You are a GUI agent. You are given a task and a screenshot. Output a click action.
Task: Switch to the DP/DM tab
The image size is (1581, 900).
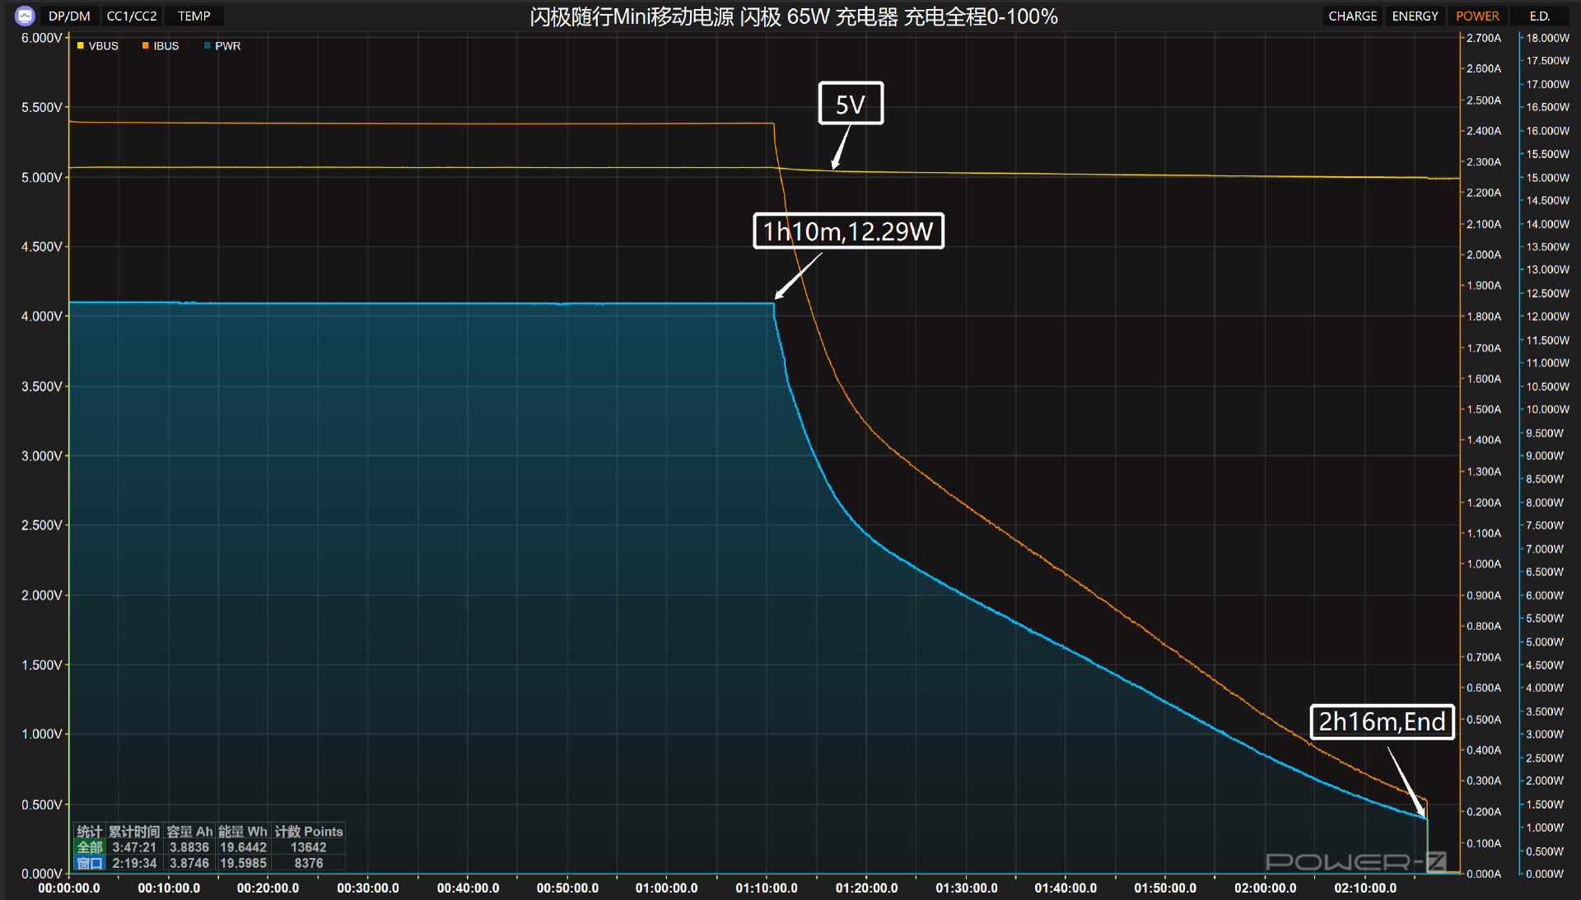pos(69,16)
